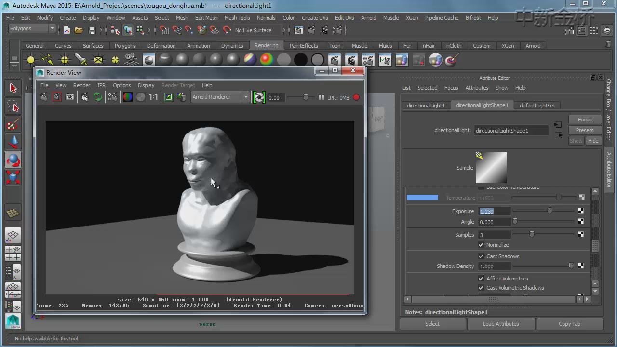
Task: Activate the Rotate tool sphere in toolbox
Action: (13, 160)
